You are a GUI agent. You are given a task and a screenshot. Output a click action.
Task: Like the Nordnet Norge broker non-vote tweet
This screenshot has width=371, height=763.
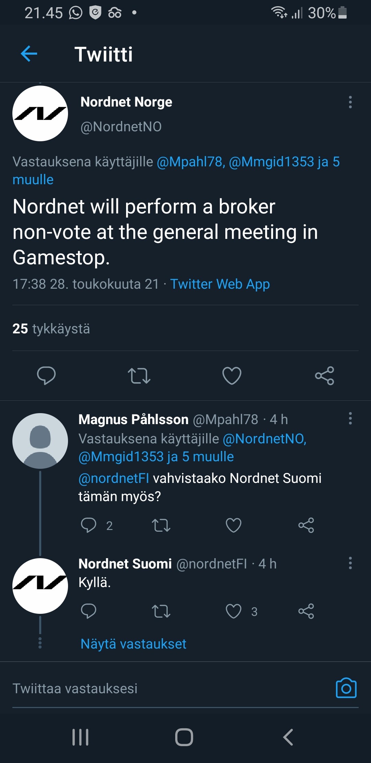pyautogui.click(x=232, y=375)
